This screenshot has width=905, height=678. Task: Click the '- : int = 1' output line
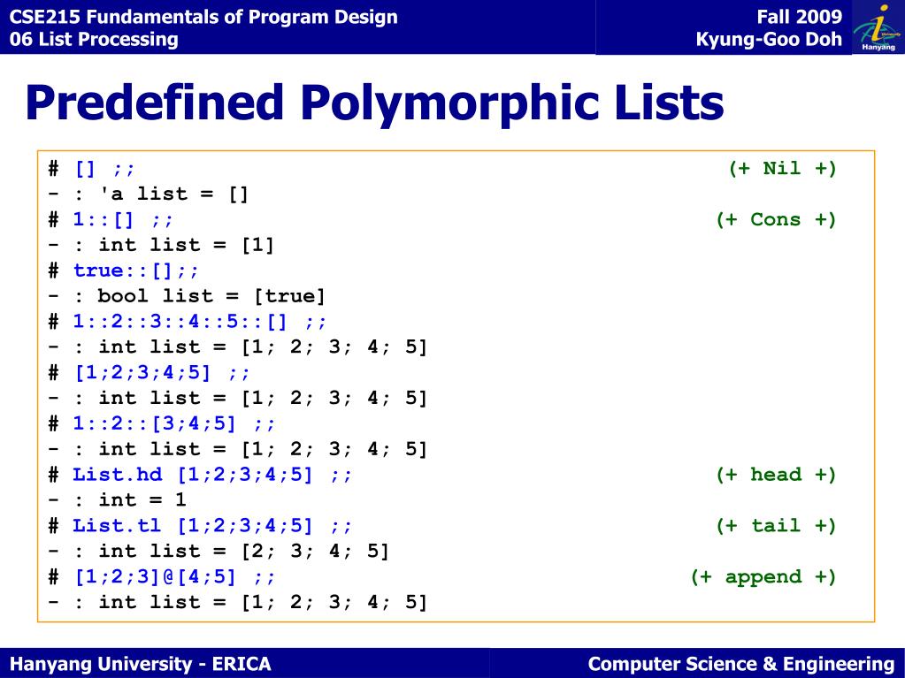coord(117,499)
